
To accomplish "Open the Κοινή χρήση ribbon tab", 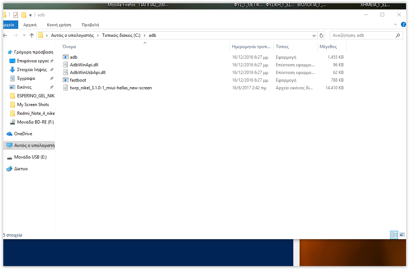I will pos(59,25).
